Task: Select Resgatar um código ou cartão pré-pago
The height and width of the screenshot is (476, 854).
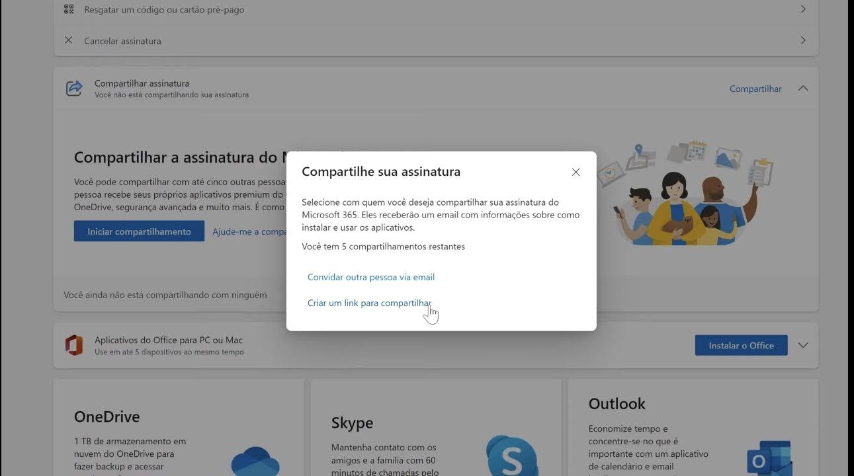Action: tap(164, 10)
